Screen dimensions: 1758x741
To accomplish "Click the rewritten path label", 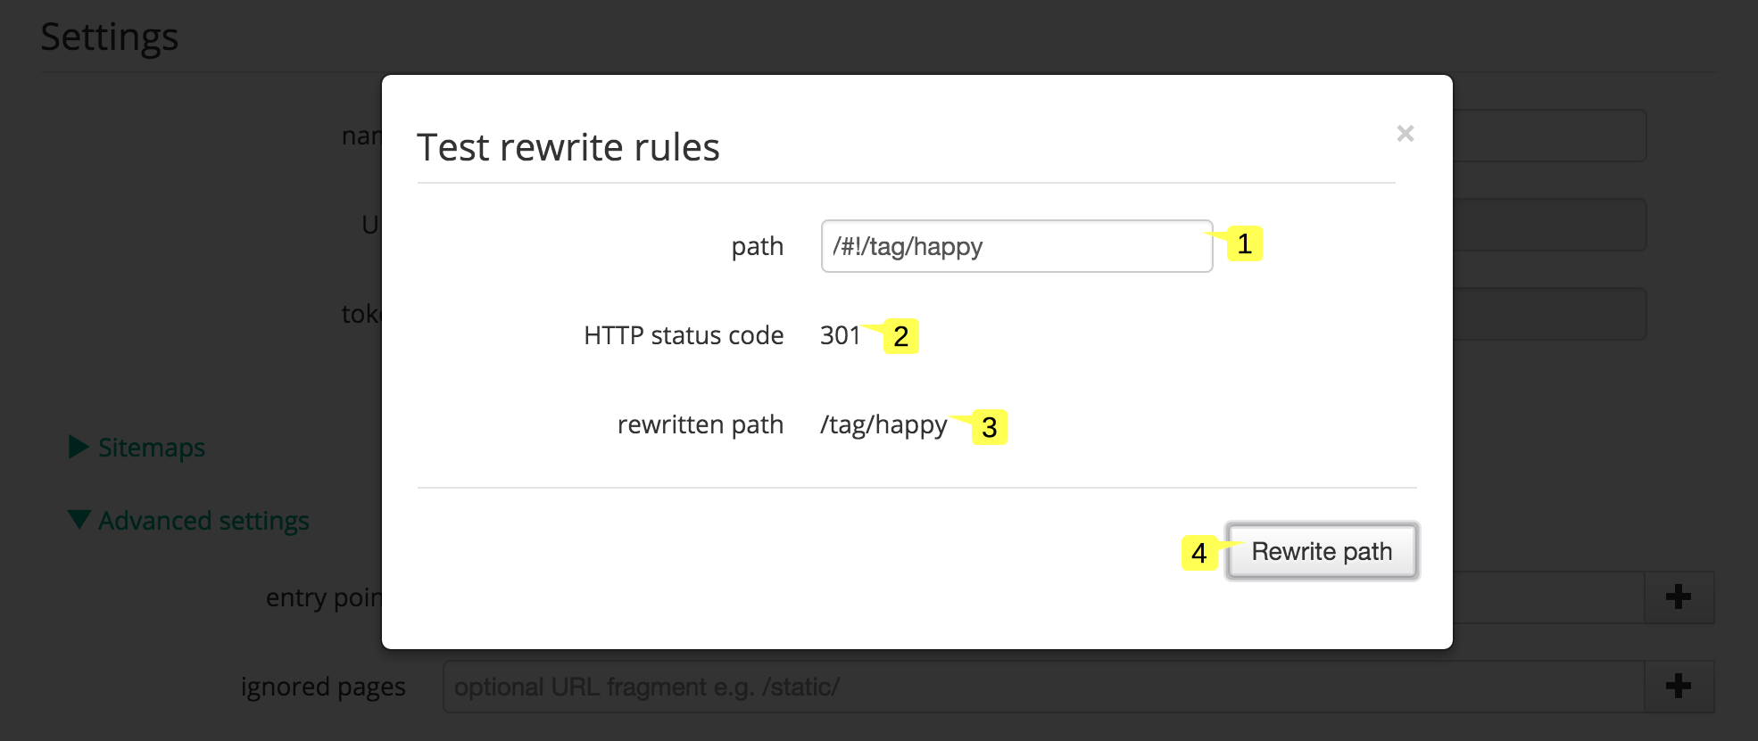I will (701, 424).
